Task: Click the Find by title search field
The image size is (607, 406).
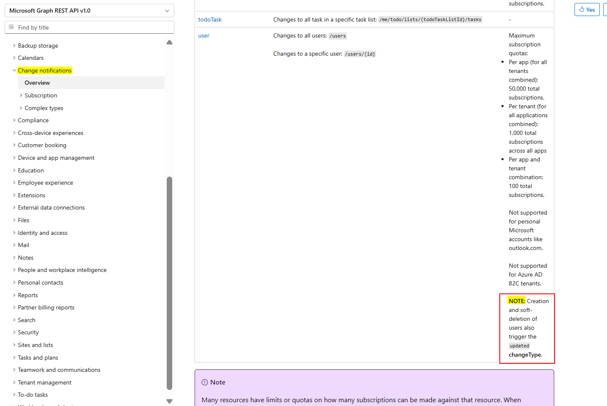Action: tap(89, 27)
